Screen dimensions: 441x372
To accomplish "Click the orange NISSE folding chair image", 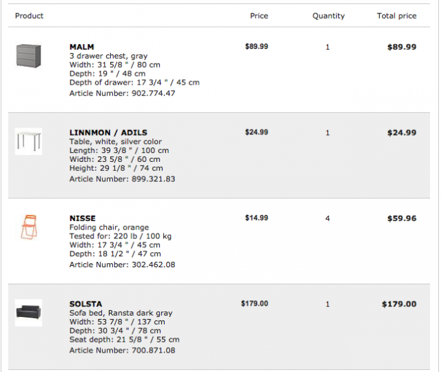I will 29,227.
